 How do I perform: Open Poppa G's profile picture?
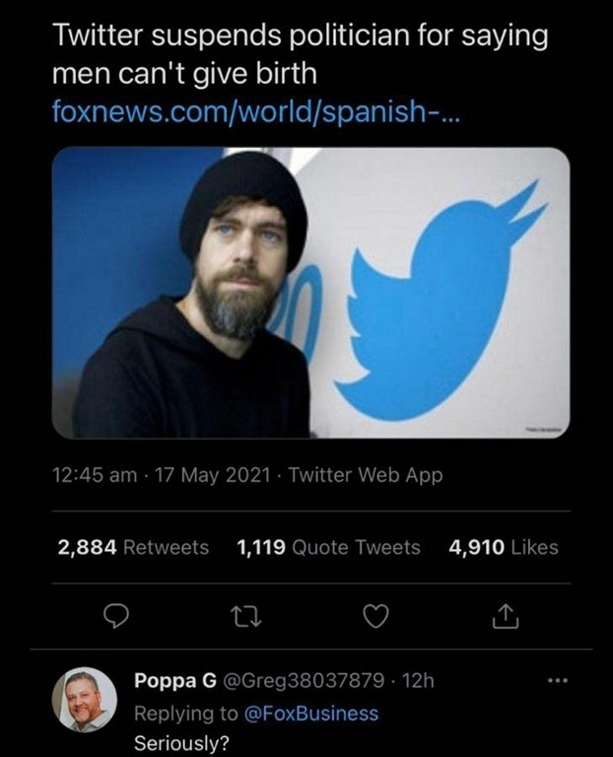[84, 699]
